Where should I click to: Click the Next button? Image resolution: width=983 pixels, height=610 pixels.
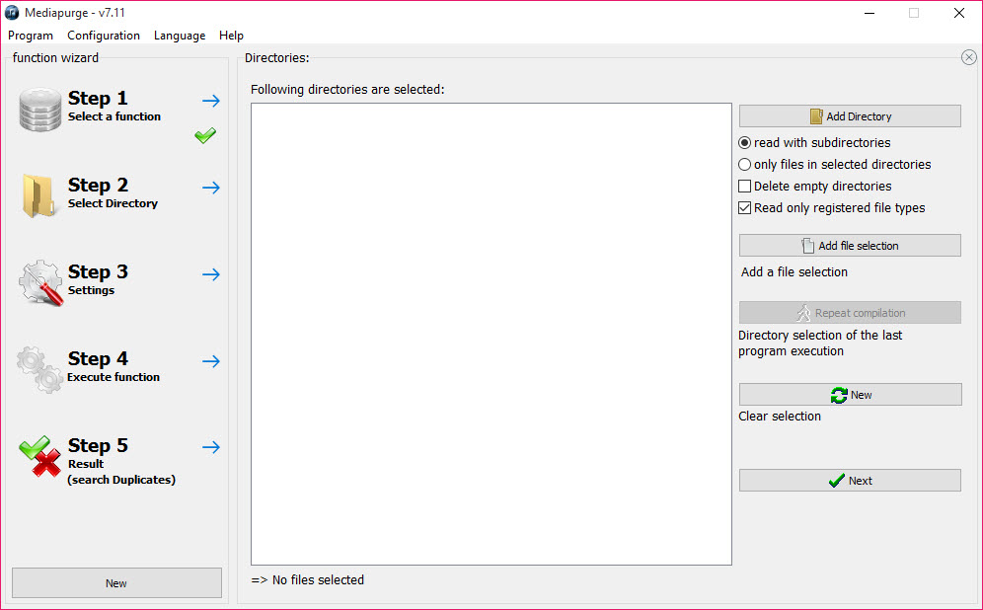(850, 481)
